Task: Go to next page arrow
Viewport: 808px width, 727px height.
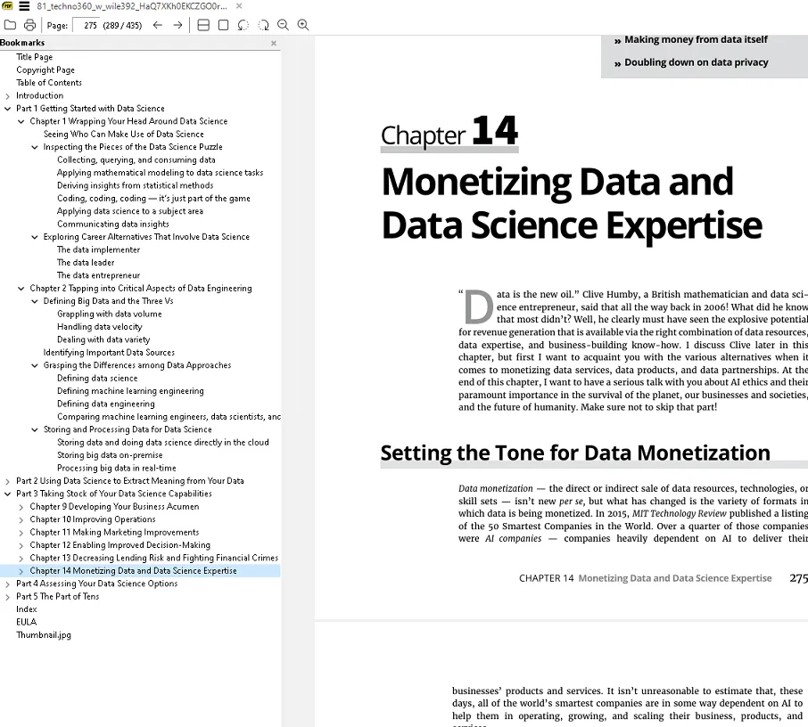Action: (177, 25)
